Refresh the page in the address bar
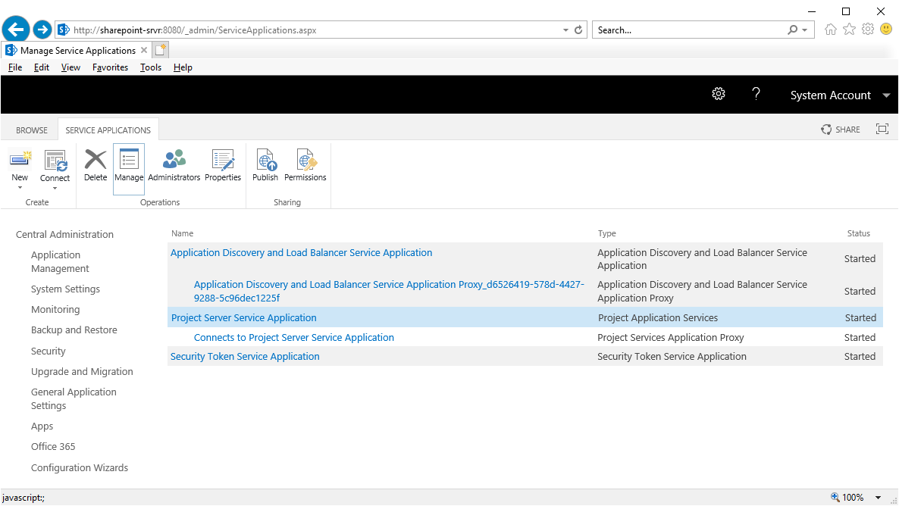 pyautogui.click(x=578, y=30)
